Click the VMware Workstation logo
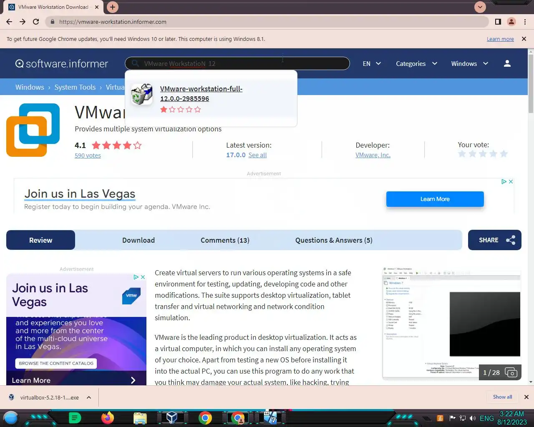This screenshot has width=534, height=427. [33, 130]
